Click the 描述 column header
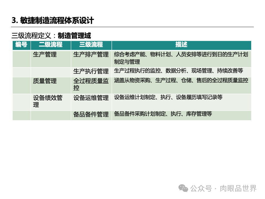This screenshot has width=265, height=199. (181, 45)
